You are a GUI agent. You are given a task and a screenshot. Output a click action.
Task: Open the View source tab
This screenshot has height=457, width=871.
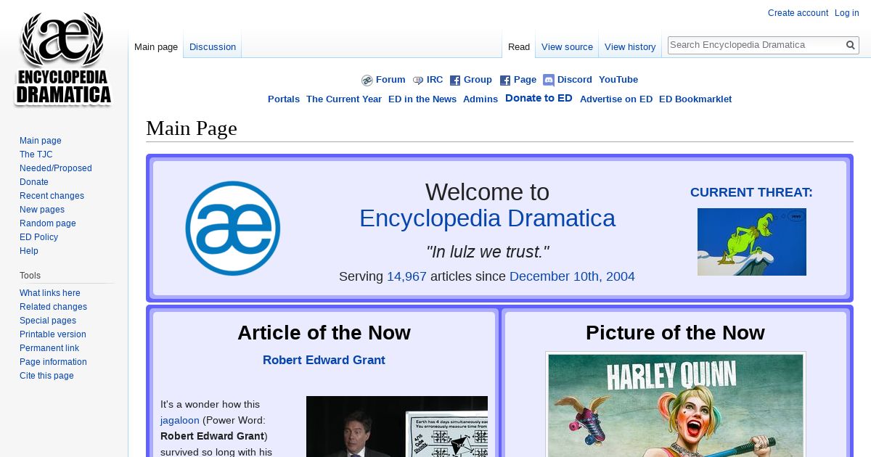[567, 46]
